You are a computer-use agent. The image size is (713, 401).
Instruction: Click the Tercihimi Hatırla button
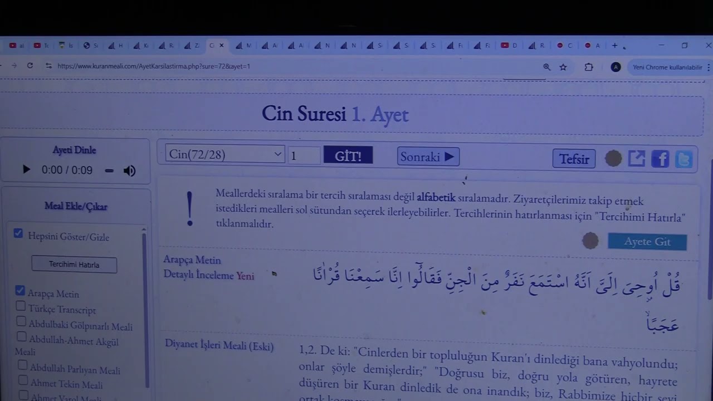pos(74,265)
